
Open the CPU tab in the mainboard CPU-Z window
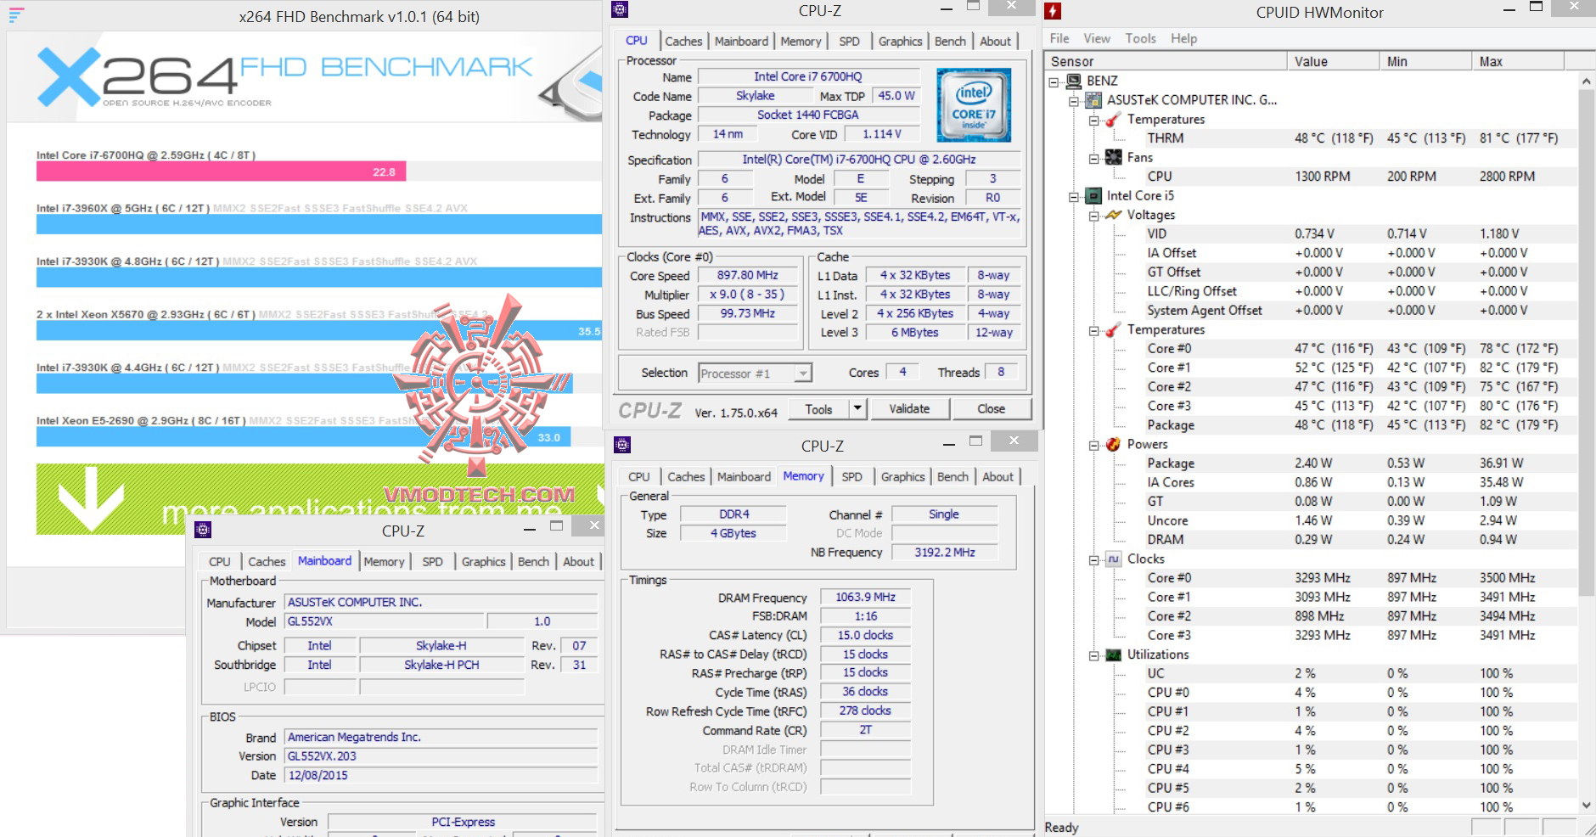coord(220,562)
